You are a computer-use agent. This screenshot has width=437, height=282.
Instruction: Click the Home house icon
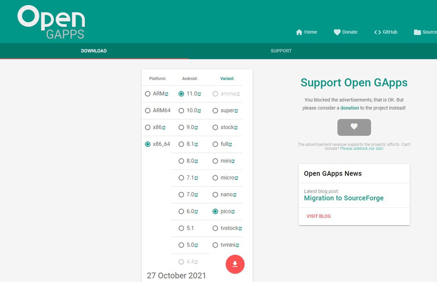click(299, 32)
